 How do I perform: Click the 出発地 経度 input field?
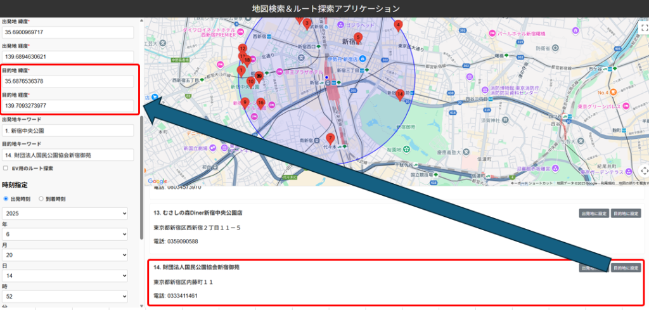tap(68, 56)
